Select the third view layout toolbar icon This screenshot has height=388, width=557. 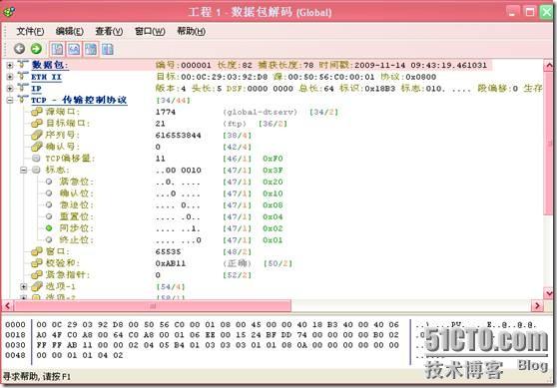[91, 49]
